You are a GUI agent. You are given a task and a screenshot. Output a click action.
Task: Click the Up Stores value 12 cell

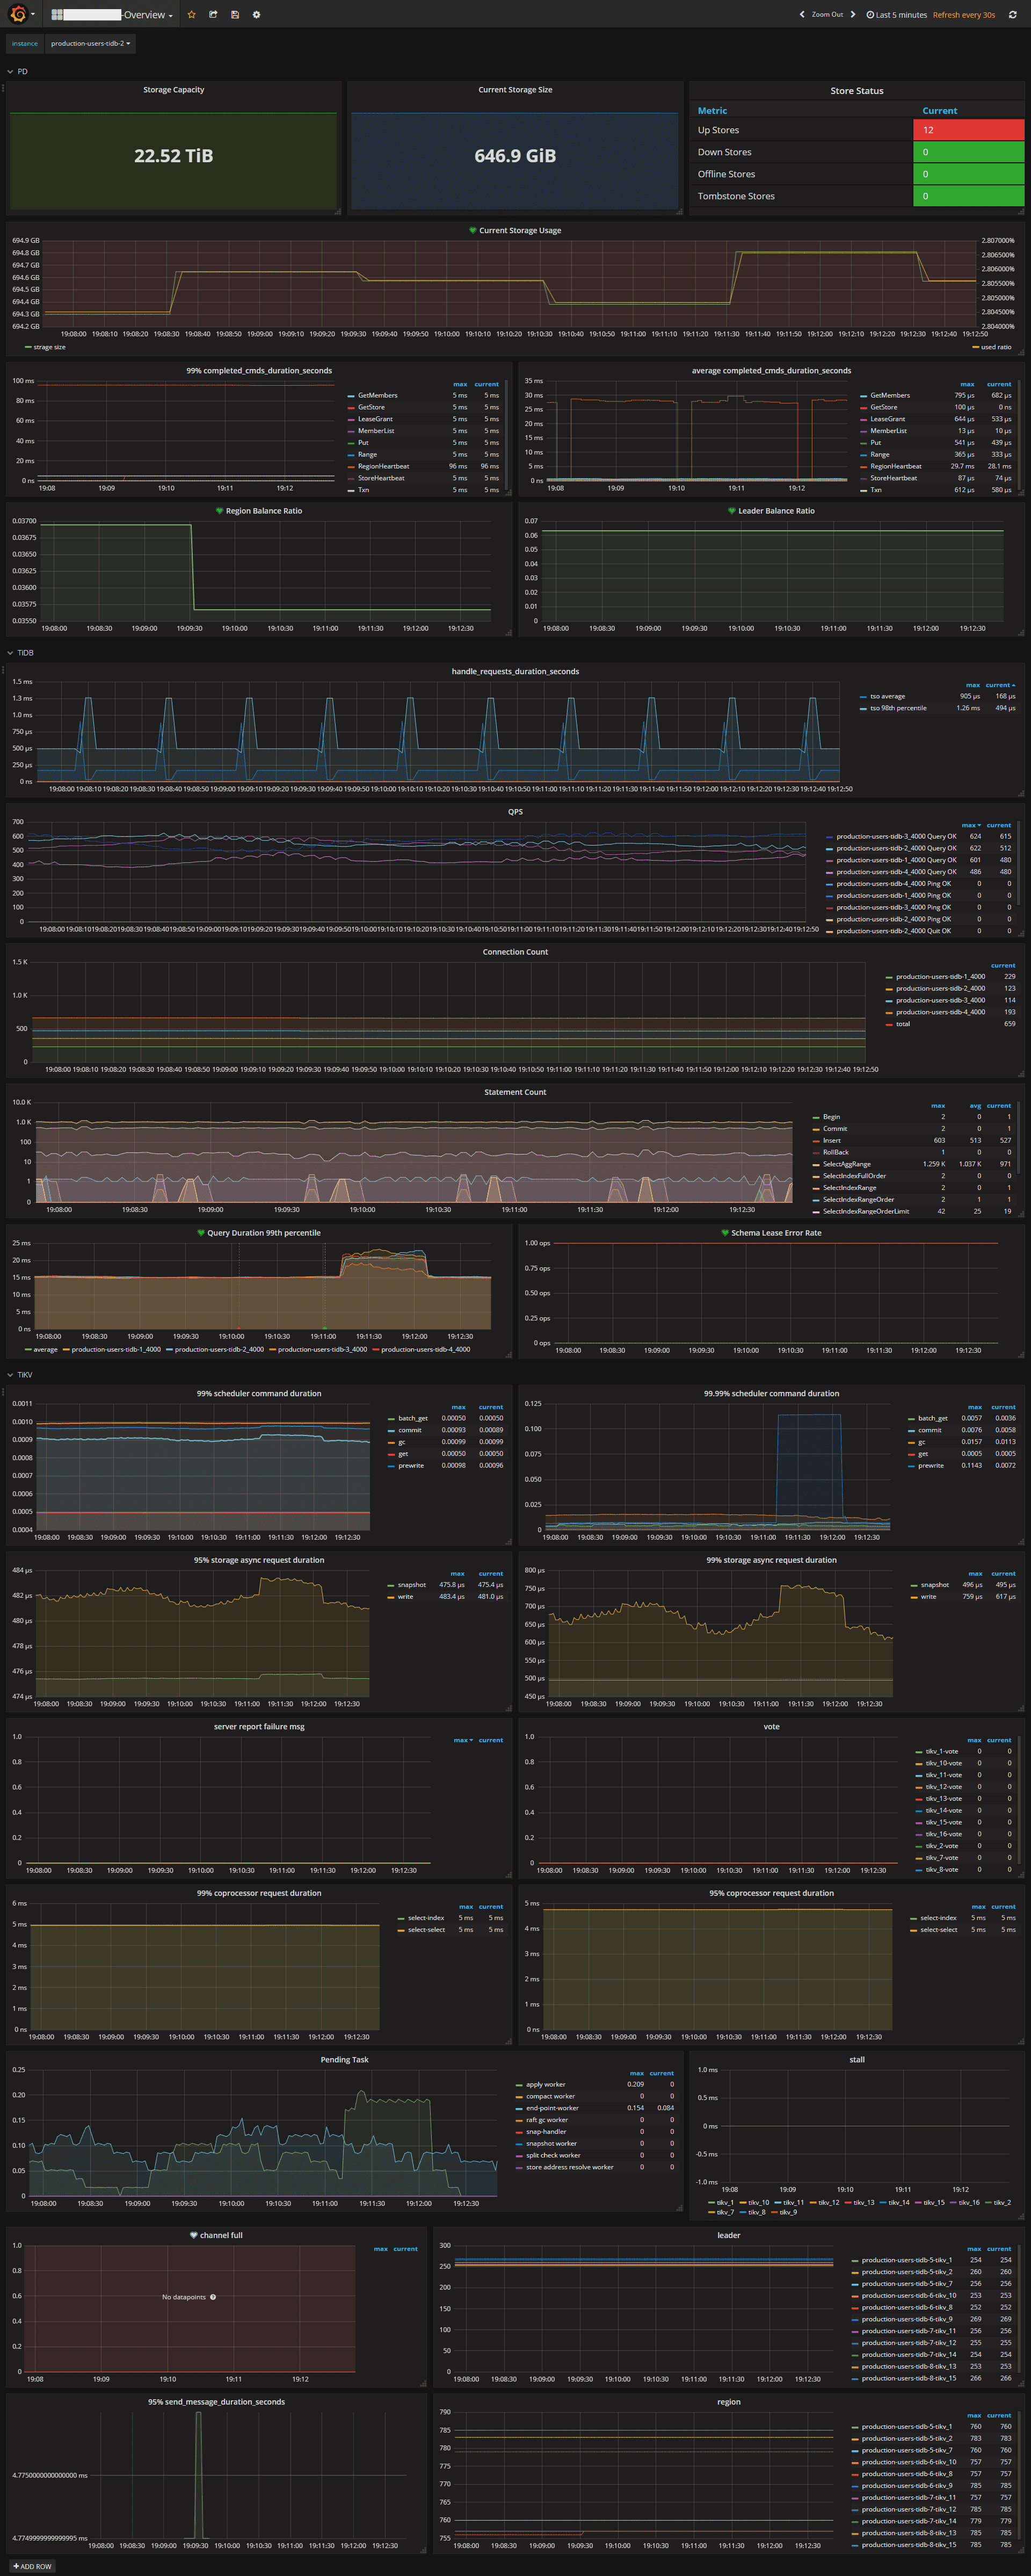pyautogui.click(x=968, y=130)
